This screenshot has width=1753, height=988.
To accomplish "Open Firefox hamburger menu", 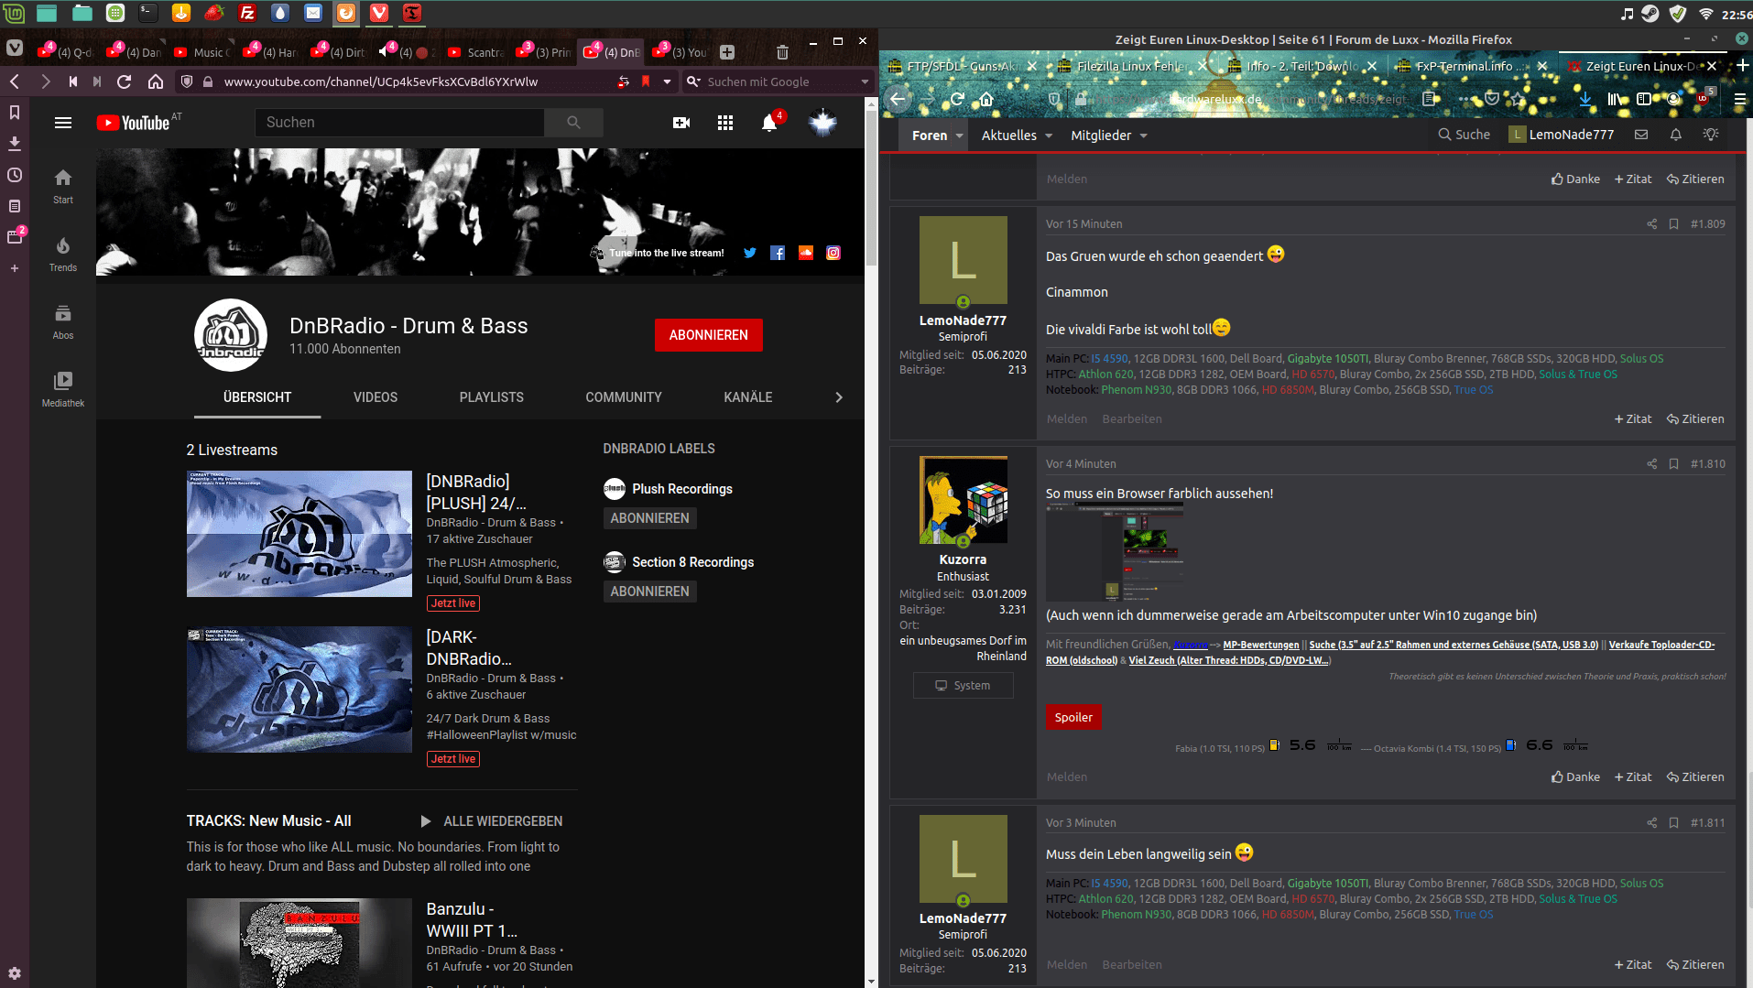I will (x=1739, y=99).
